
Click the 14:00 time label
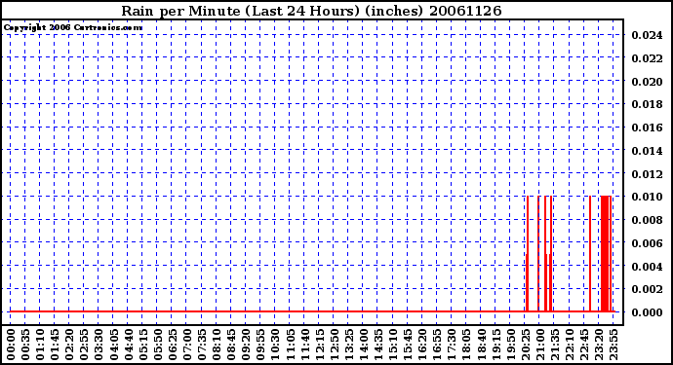[x=363, y=345]
